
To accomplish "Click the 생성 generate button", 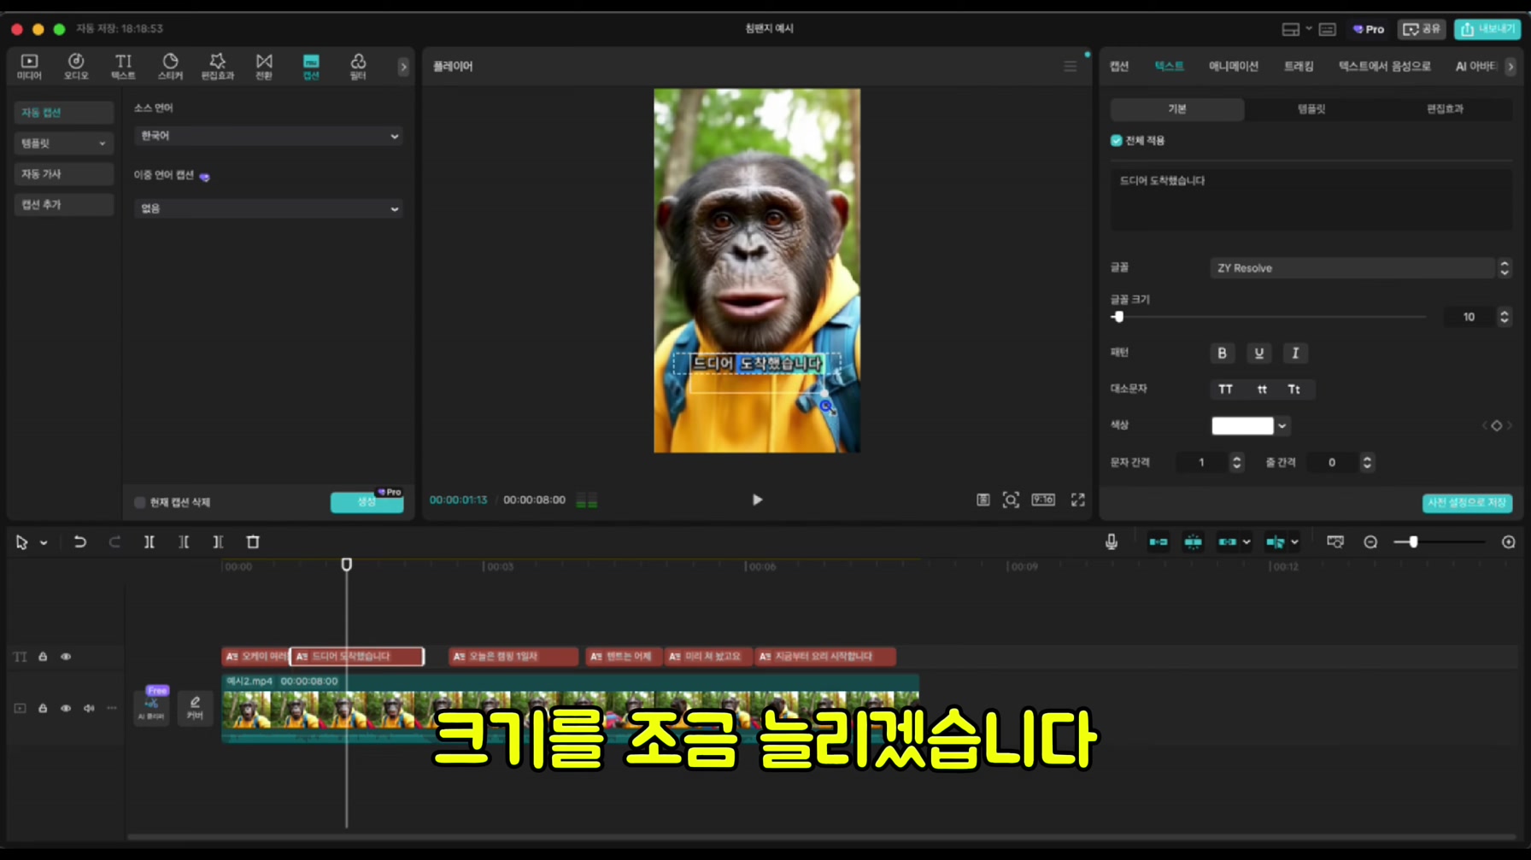I will tap(367, 502).
